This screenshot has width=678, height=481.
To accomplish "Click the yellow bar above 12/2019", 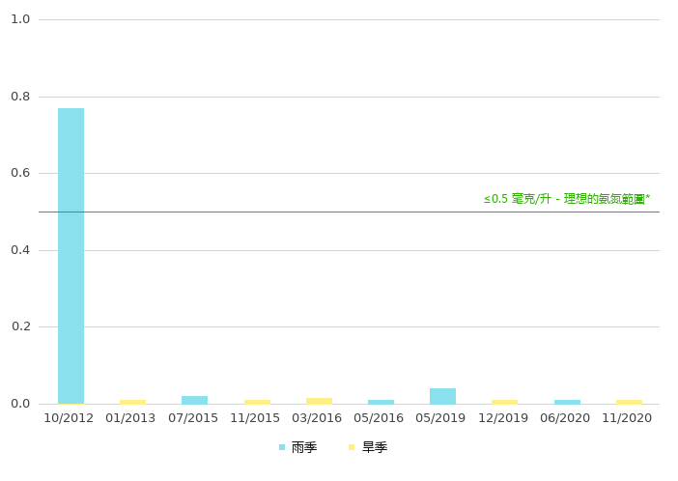I will pyautogui.click(x=505, y=401).
